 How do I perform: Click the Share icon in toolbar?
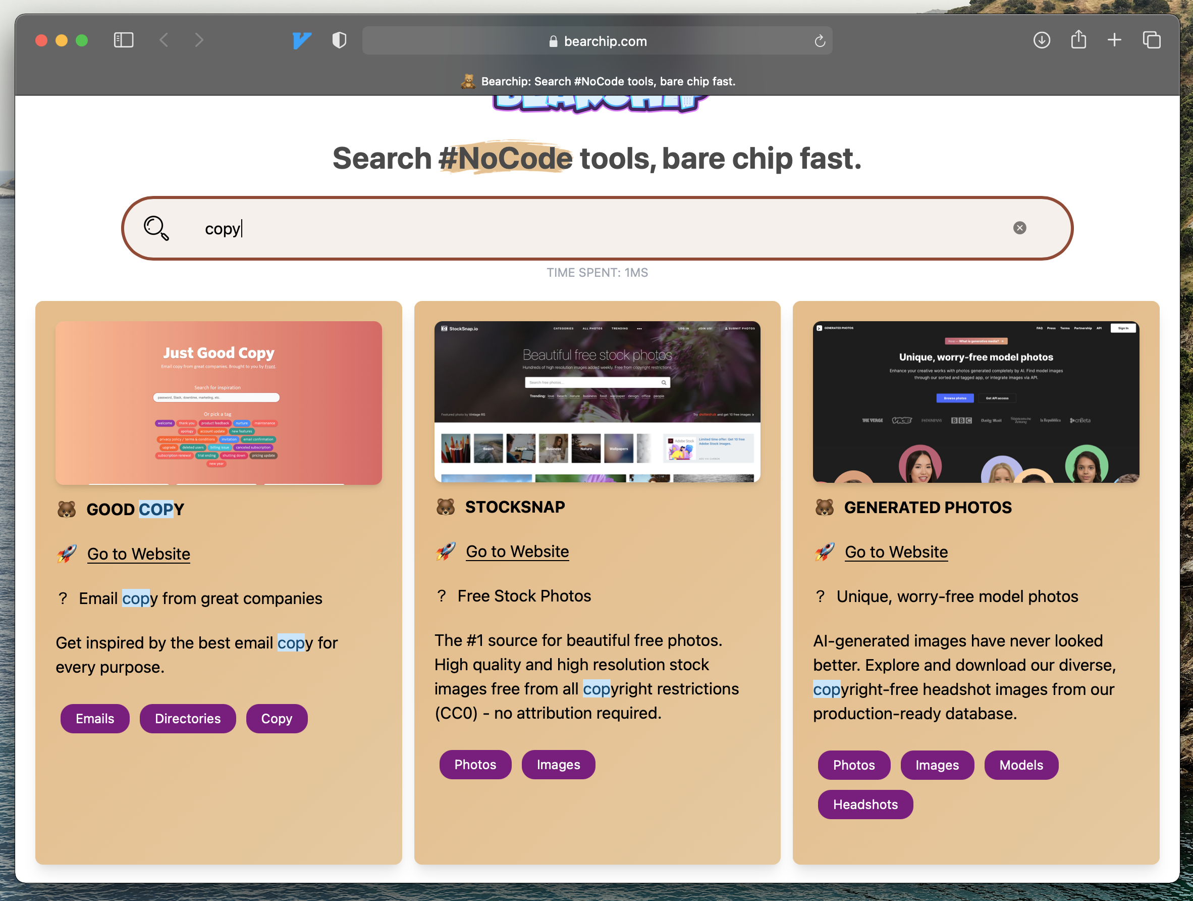1078,39
